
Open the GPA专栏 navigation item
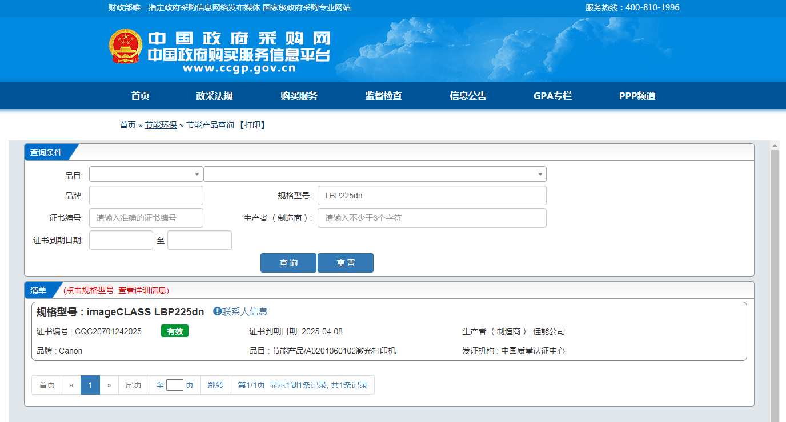[552, 96]
